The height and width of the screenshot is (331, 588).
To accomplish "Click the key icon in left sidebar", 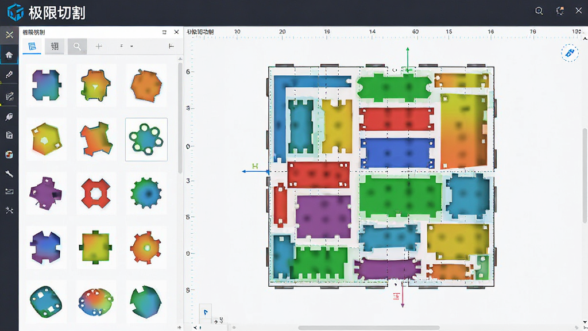I will pyautogui.click(x=9, y=117).
